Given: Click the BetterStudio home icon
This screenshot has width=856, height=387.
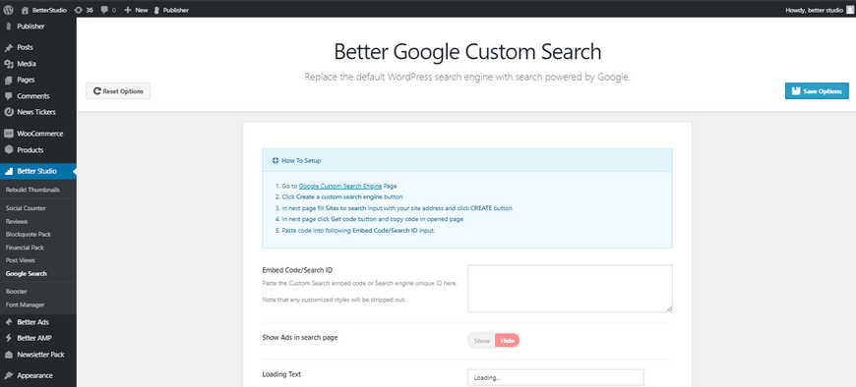Looking at the screenshot, I should [25, 10].
